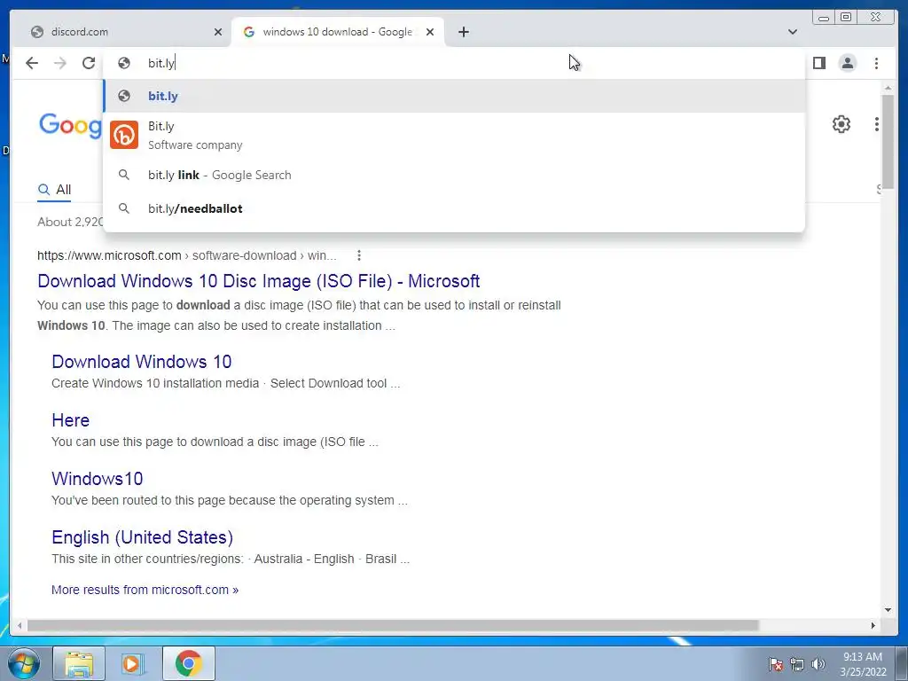Click the orange Bit.ly logo icon

(x=124, y=135)
